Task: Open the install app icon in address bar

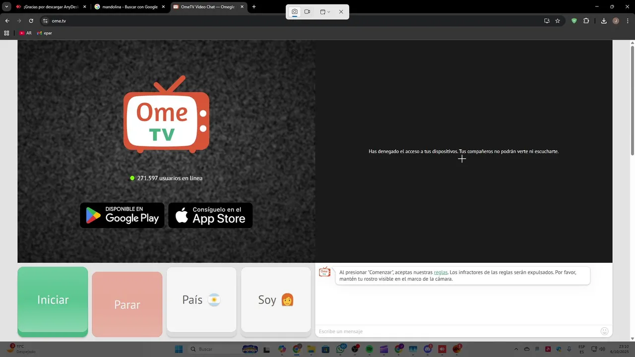Action: [547, 21]
